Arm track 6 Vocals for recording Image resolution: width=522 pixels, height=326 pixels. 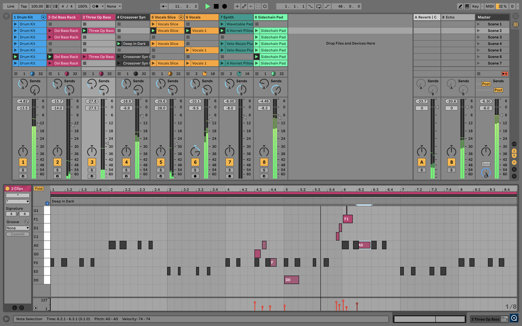click(195, 176)
